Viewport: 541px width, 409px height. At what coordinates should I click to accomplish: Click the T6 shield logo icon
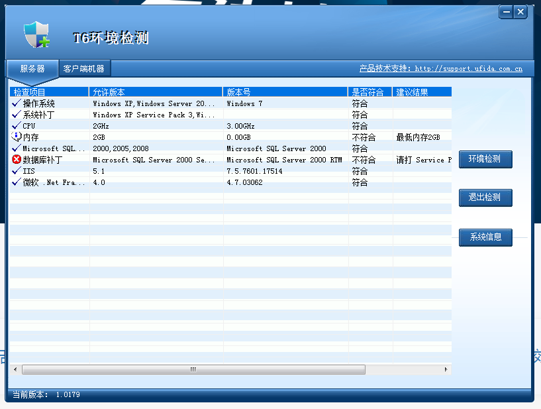tap(36, 34)
